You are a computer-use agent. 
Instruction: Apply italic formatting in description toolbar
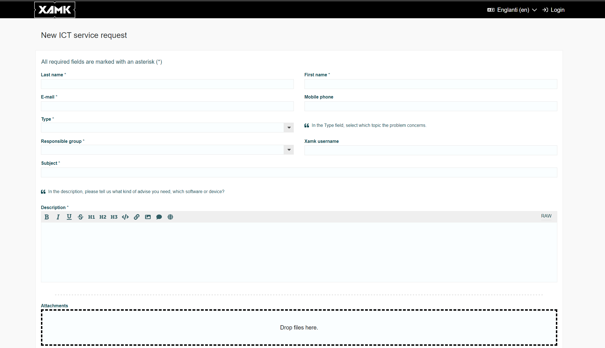point(58,217)
